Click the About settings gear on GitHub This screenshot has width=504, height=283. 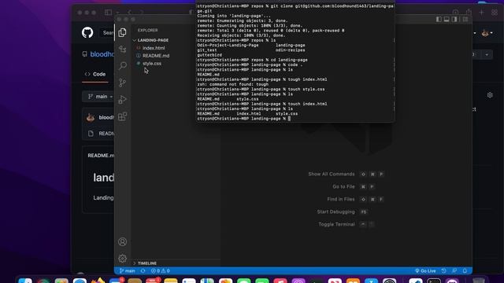tap(490, 95)
